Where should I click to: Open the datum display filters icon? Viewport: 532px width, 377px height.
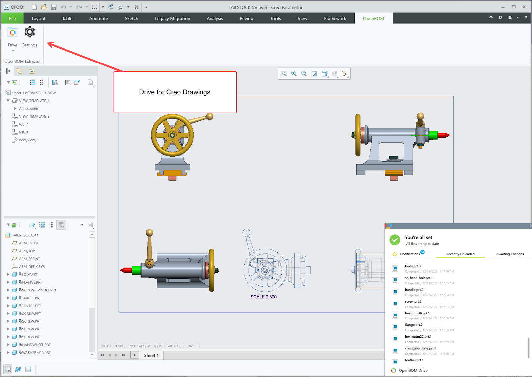(345, 74)
